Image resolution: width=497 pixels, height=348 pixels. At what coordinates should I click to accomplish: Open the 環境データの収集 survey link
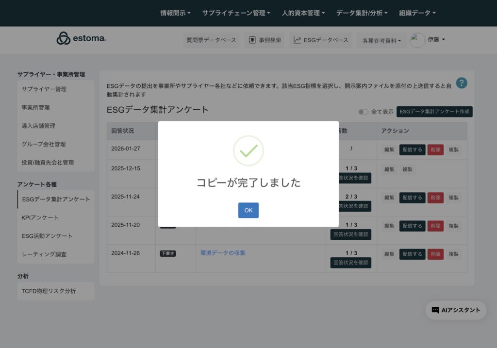coord(223,253)
